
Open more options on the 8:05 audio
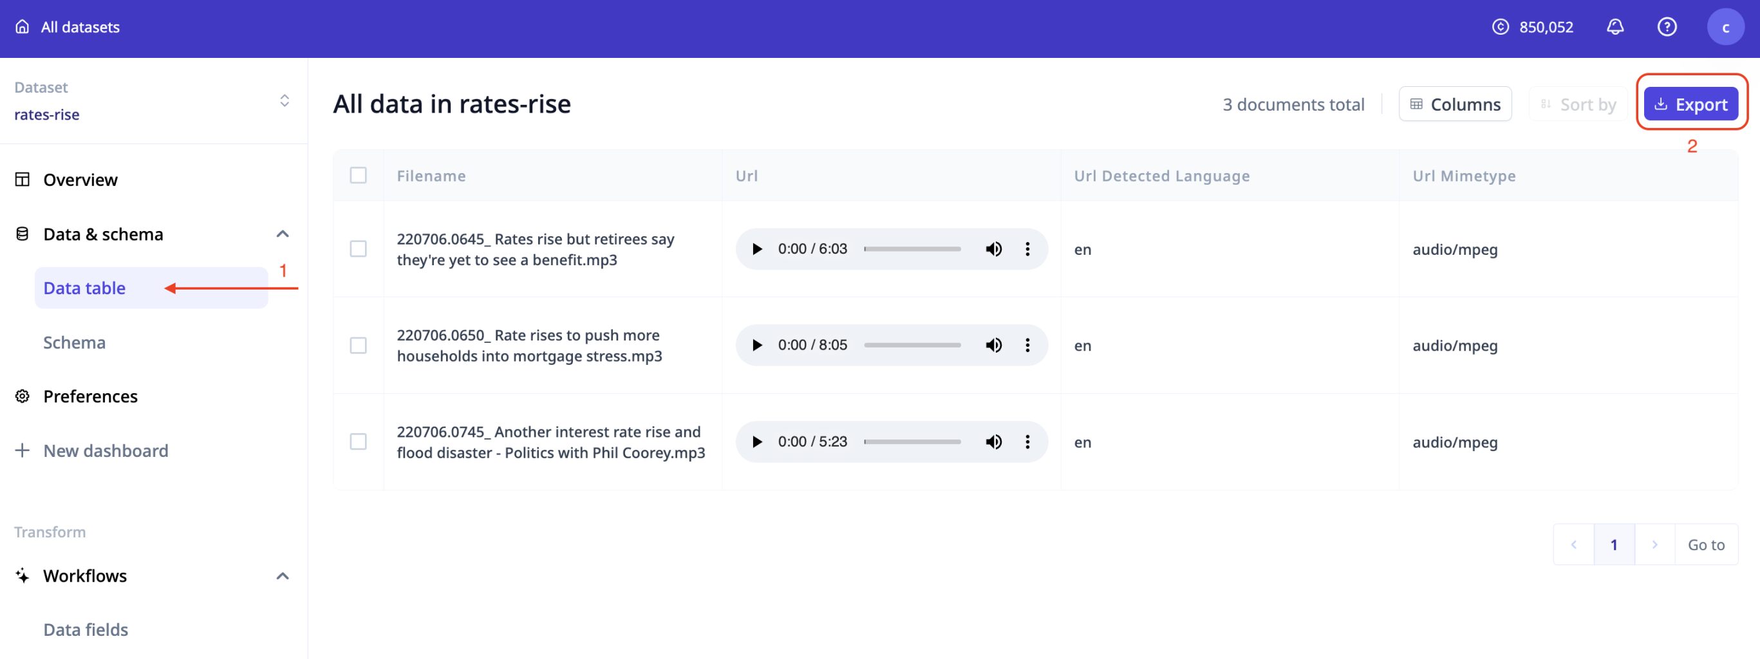click(1027, 345)
